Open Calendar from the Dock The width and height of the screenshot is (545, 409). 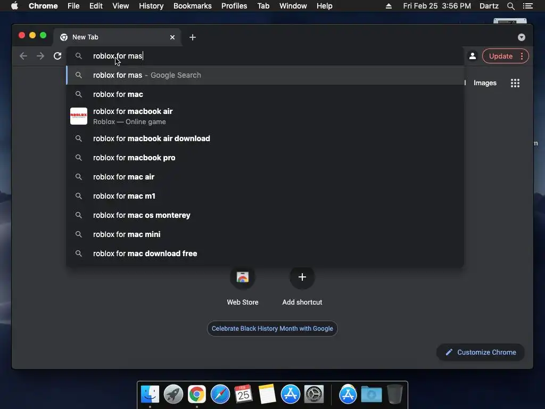click(x=243, y=395)
